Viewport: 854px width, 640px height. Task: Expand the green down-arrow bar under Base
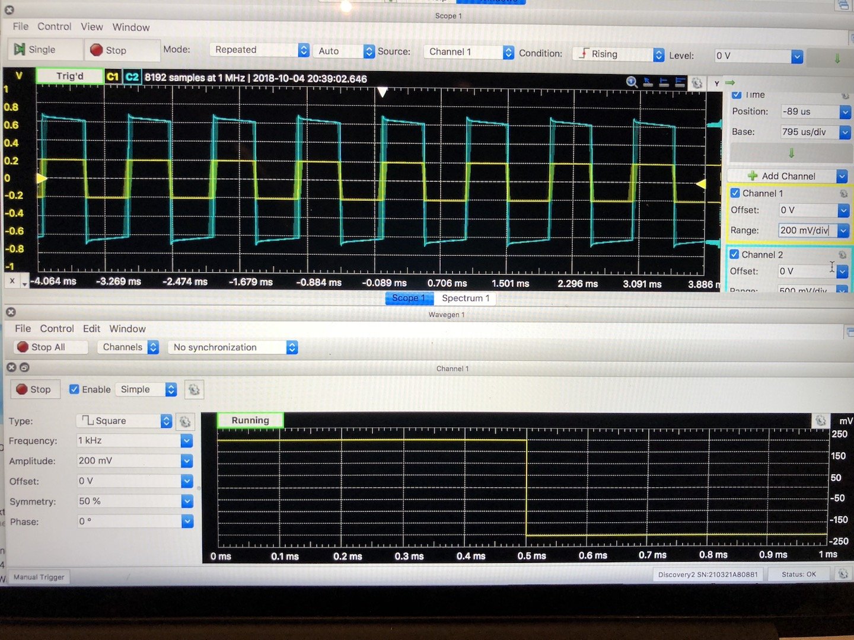click(x=790, y=153)
